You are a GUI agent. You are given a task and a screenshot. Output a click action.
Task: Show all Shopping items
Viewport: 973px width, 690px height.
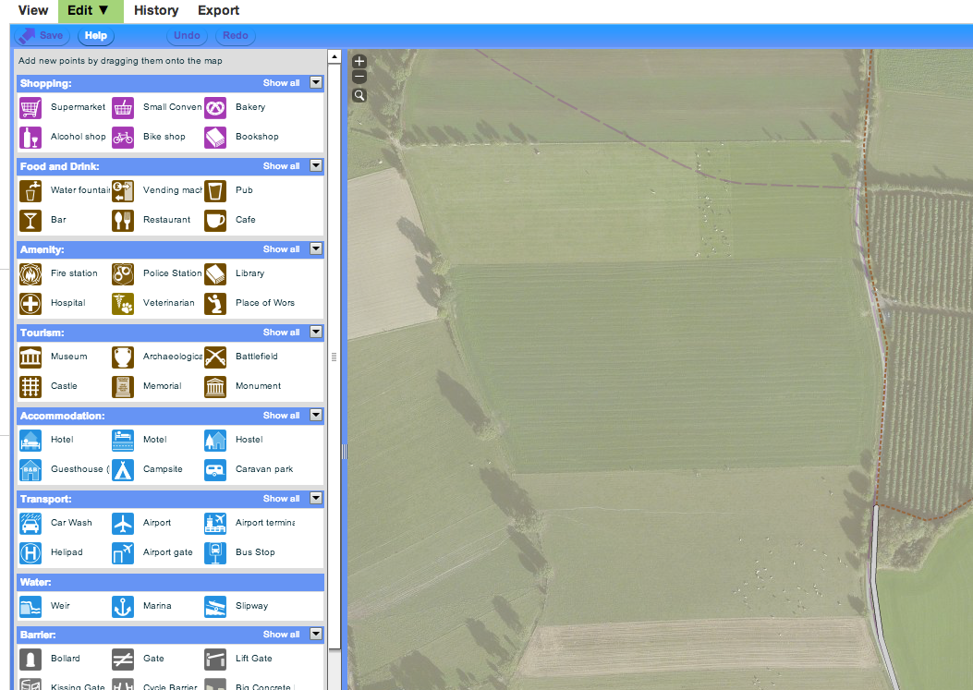(x=281, y=82)
